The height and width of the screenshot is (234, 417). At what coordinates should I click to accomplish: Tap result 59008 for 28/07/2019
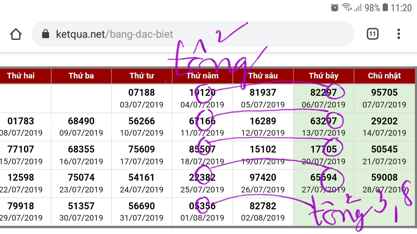click(384, 178)
